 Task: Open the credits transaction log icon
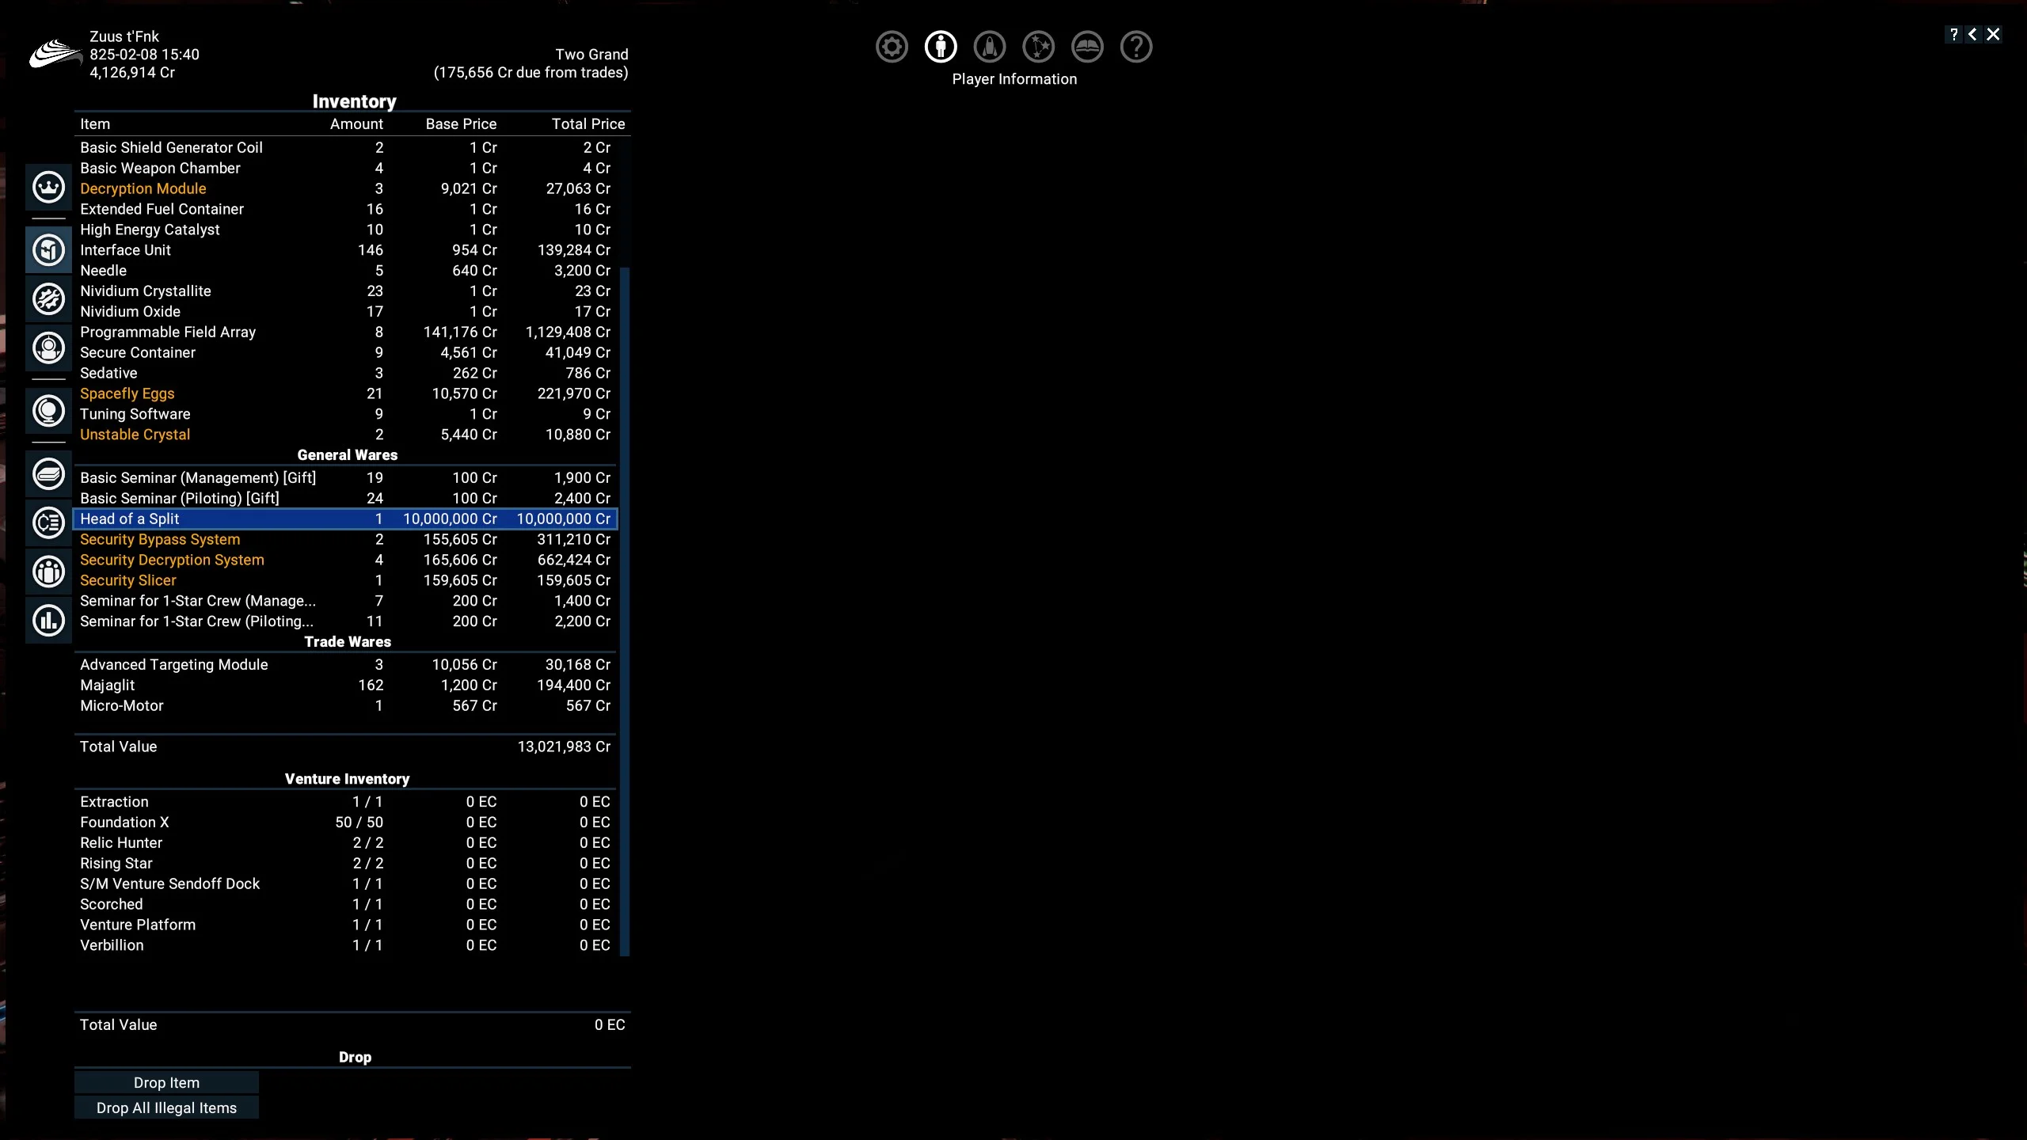pos(48,523)
